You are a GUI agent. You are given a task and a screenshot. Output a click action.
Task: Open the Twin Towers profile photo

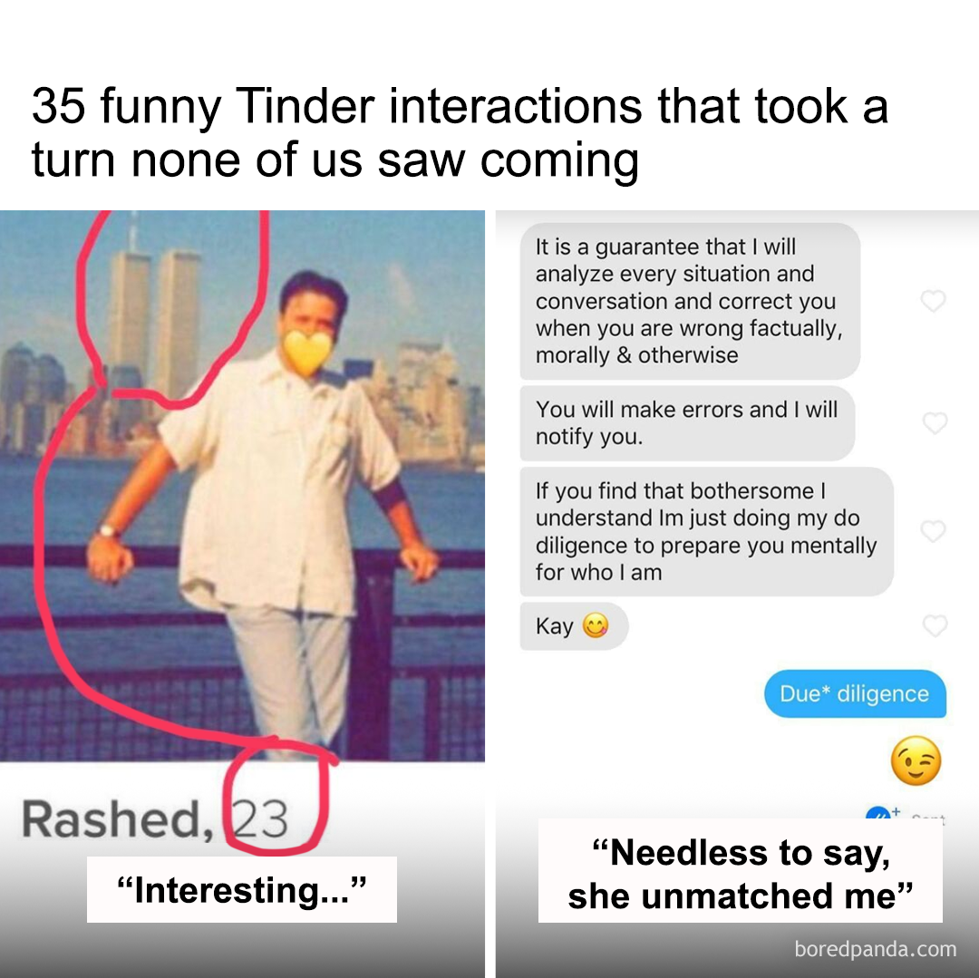[242, 486]
